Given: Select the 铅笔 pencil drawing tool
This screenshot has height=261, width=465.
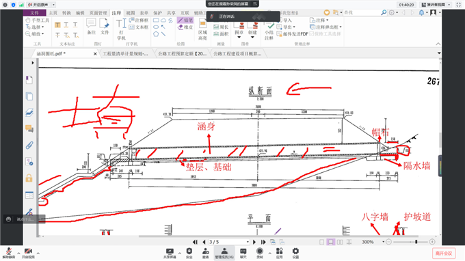Looking at the screenshot, I should pyautogui.click(x=185, y=20).
